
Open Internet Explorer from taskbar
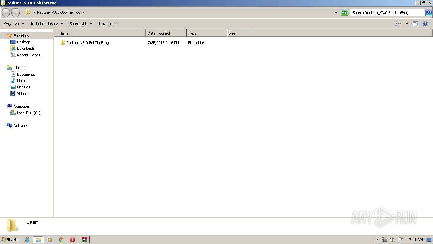point(27,240)
